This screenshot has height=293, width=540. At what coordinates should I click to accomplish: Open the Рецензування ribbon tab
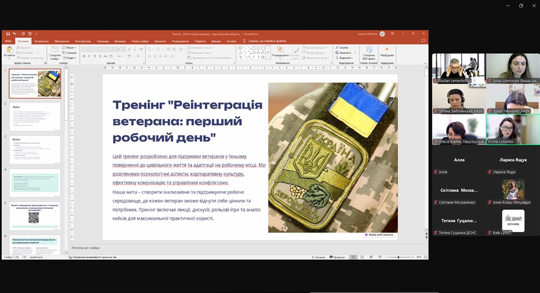tap(180, 41)
